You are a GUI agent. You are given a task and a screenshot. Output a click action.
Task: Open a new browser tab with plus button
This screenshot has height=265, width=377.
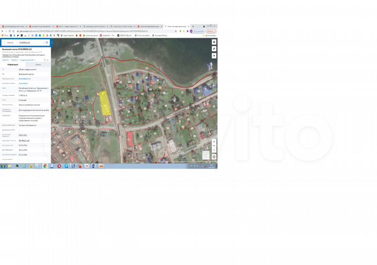pyautogui.click(x=193, y=27)
